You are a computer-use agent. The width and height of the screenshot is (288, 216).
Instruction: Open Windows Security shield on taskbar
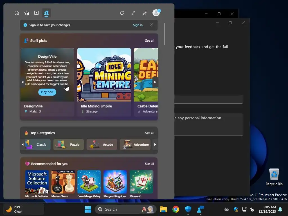pyautogui.click(x=188, y=209)
